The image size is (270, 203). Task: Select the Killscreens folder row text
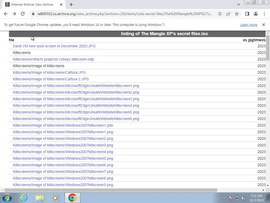22,53
